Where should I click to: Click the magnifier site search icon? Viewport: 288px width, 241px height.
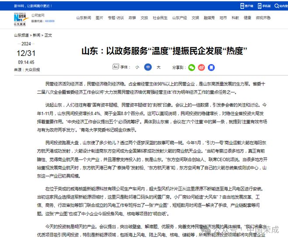[x=277, y=6]
